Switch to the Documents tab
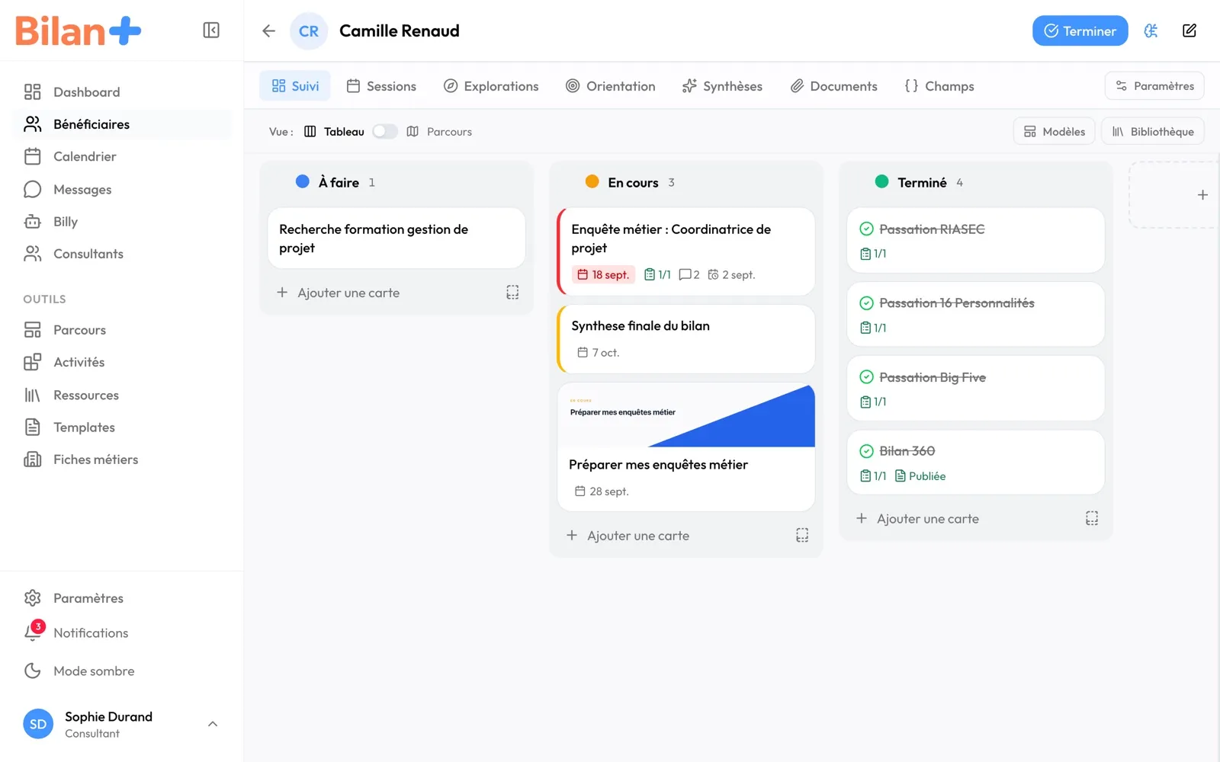The width and height of the screenshot is (1220, 762). (833, 86)
